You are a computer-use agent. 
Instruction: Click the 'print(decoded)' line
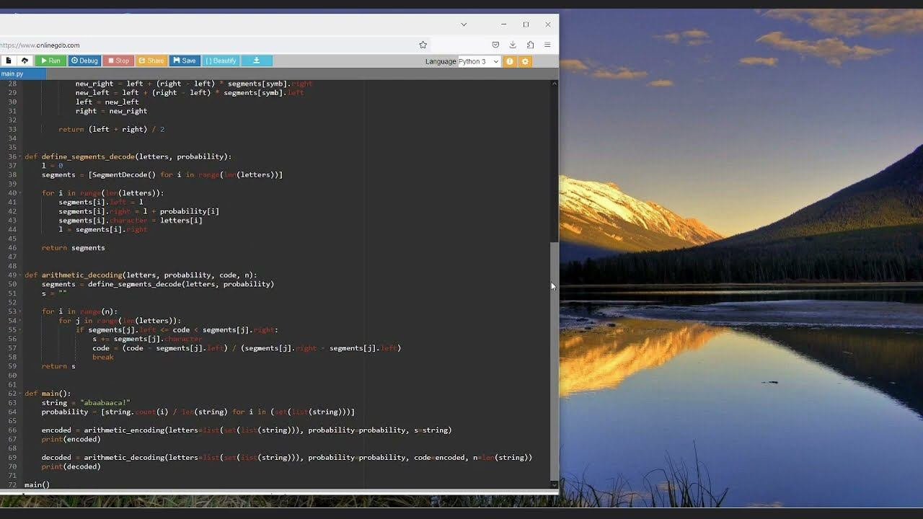tap(71, 466)
